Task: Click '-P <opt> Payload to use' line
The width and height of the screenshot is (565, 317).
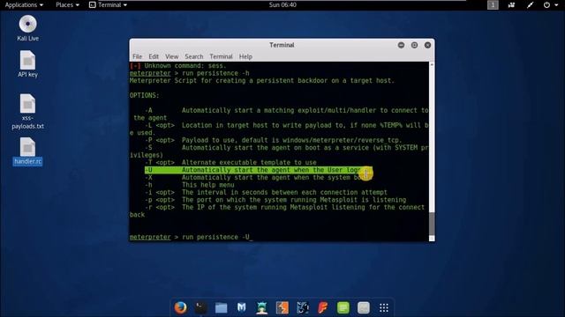Action: (x=273, y=140)
